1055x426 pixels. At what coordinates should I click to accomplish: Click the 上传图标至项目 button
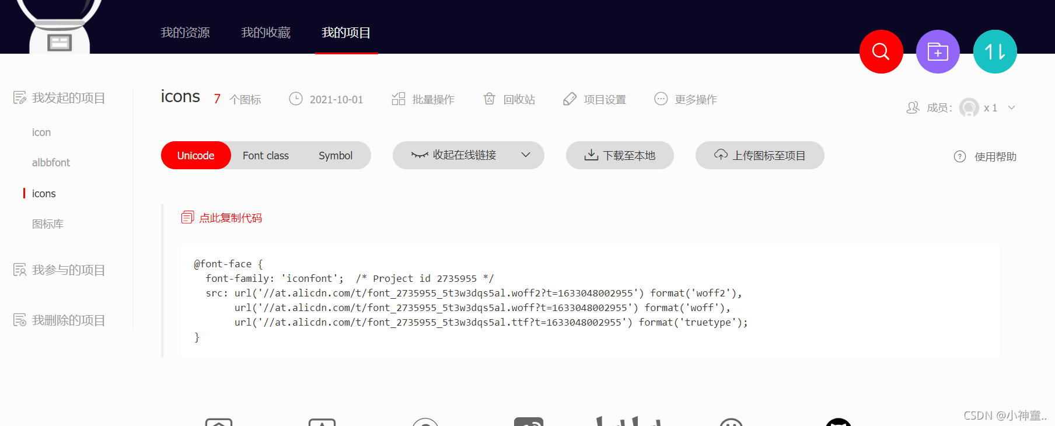(760, 155)
